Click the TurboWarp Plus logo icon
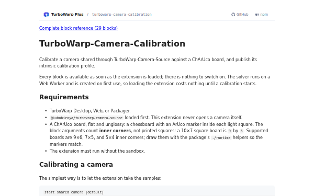 tap(46, 15)
